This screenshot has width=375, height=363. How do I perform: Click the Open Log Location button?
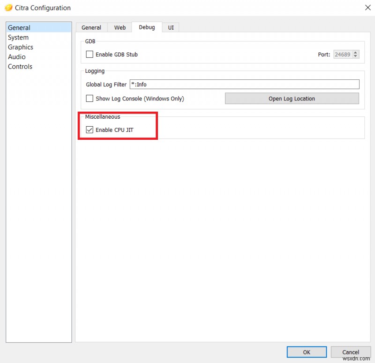[x=292, y=98]
